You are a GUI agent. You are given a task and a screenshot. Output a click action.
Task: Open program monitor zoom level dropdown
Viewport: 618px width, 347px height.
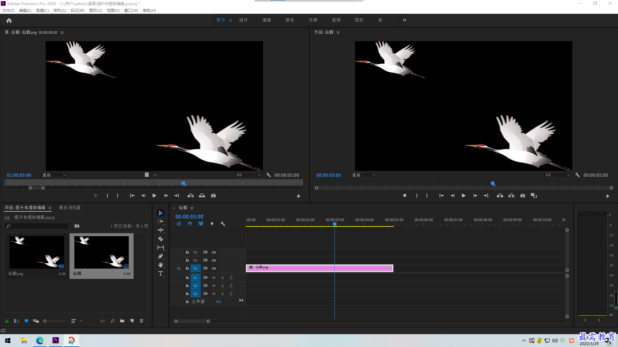click(363, 175)
